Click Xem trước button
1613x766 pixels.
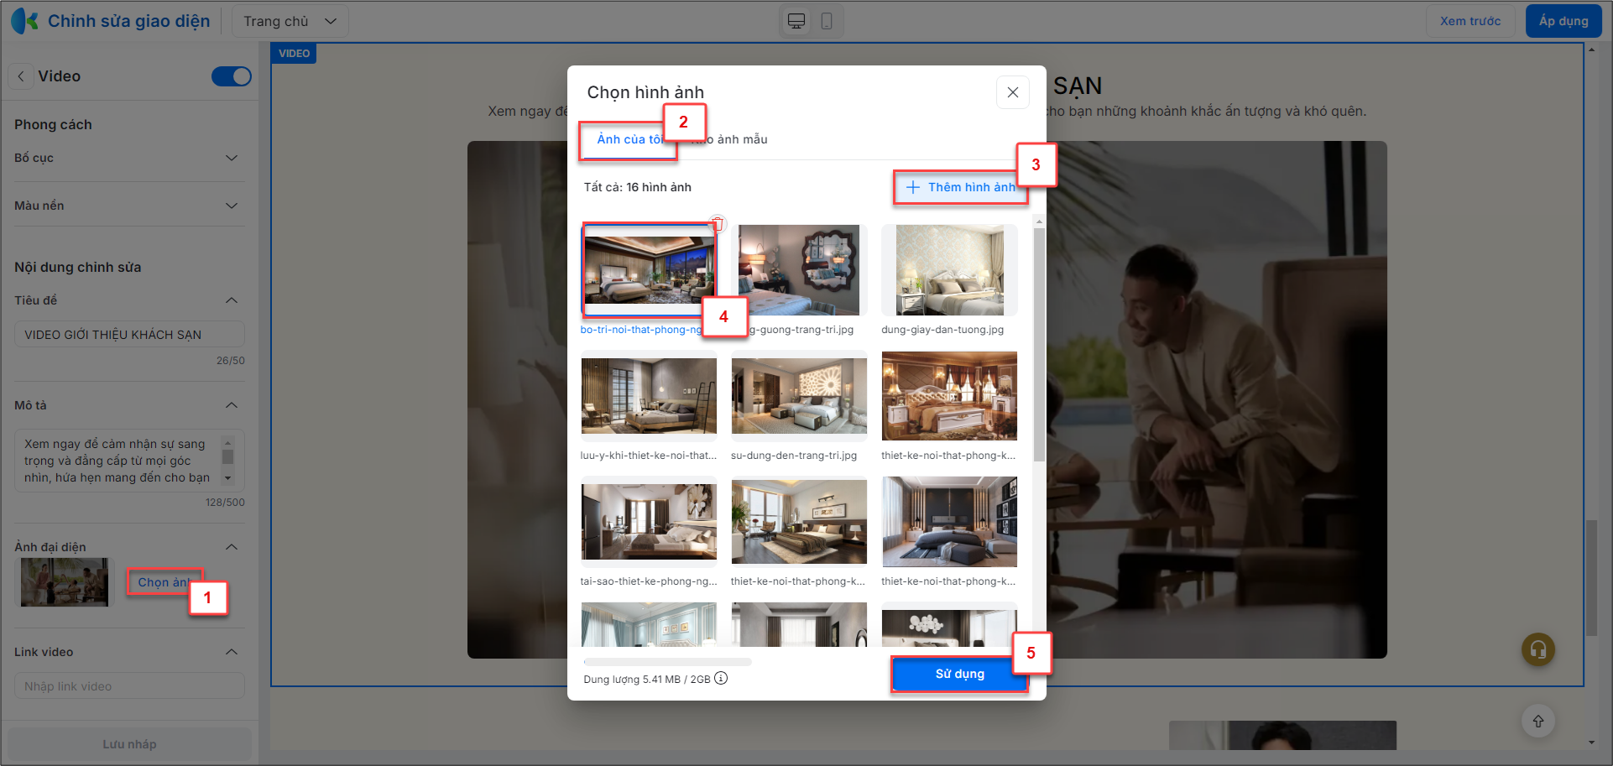tap(1470, 21)
